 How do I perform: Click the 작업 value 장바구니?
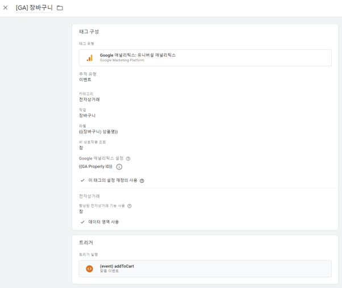pyautogui.click(x=87, y=115)
